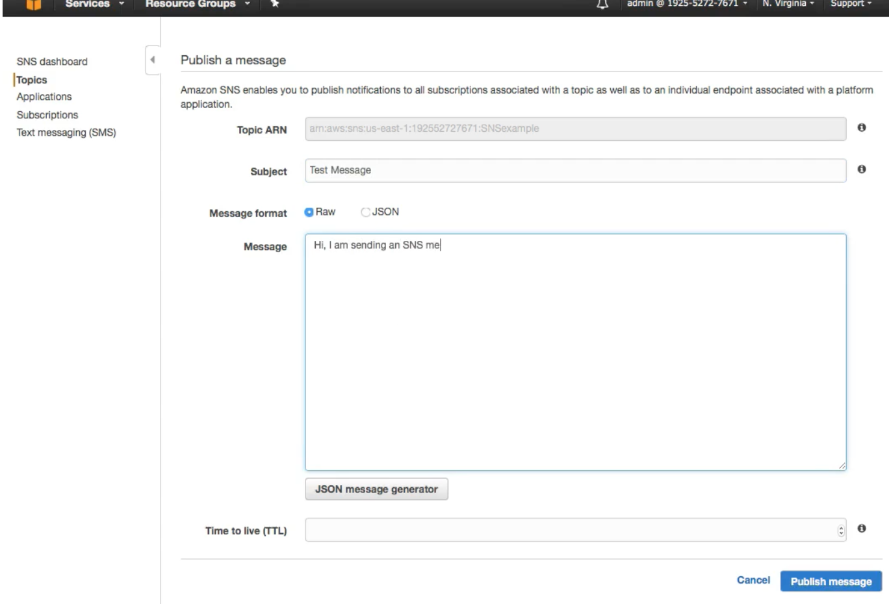Viewport: 889px width, 604px height.
Task: Collapse the left navigation sidebar
Action: point(153,60)
